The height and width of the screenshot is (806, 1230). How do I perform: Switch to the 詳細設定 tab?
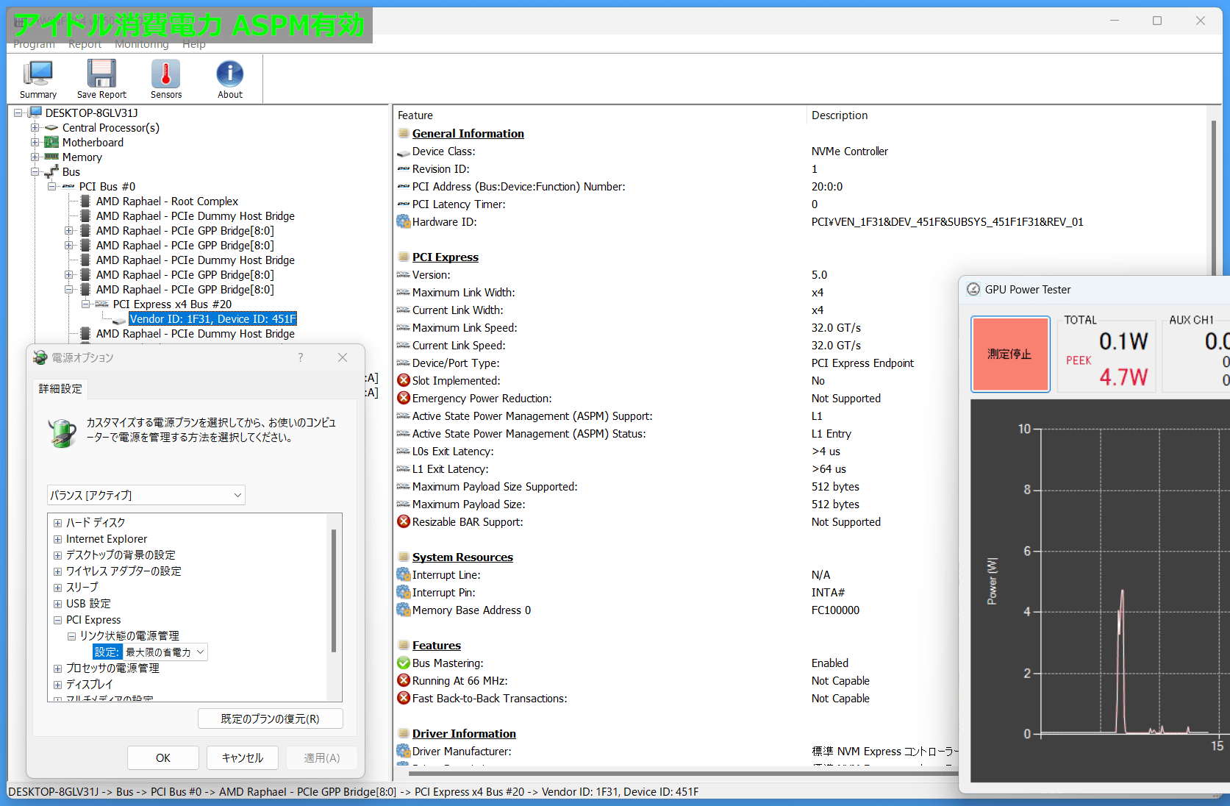click(x=60, y=388)
